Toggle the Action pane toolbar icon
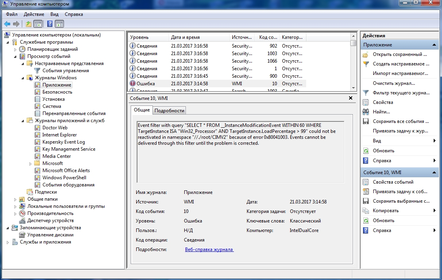 pos(60,24)
